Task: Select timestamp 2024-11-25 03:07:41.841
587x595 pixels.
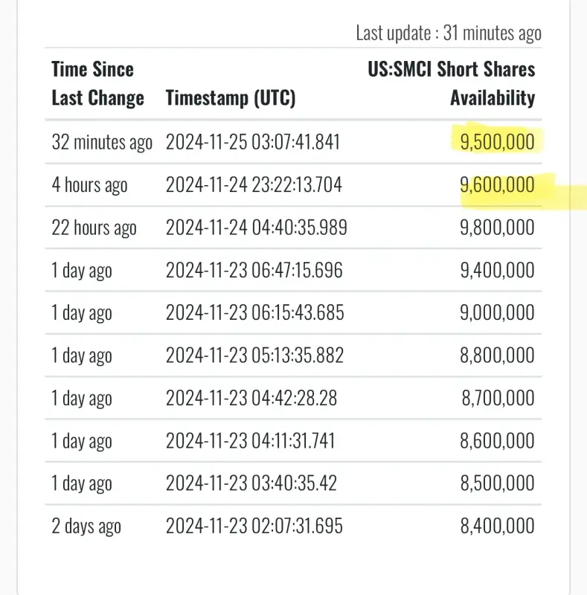Action: pyautogui.click(x=253, y=142)
